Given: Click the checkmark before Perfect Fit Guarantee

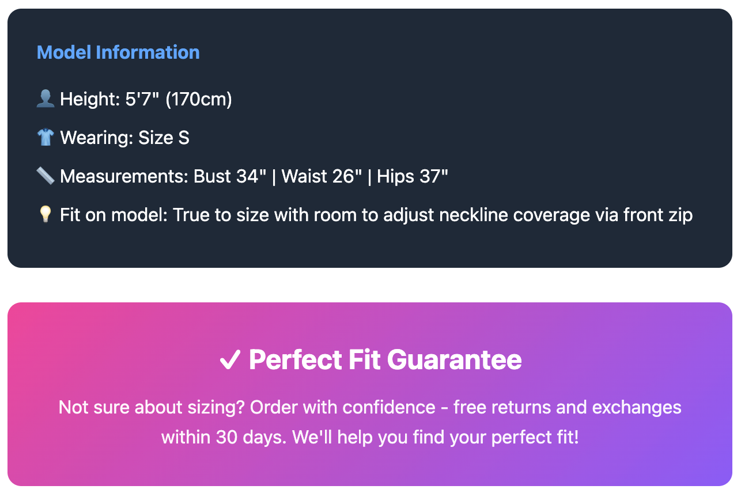Looking at the screenshot, I should pos(229,361).
